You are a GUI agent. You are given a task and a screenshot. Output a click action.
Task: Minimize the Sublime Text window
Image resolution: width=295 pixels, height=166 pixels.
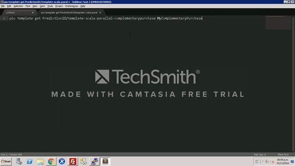pyautogui.click(x=285, y=2)
